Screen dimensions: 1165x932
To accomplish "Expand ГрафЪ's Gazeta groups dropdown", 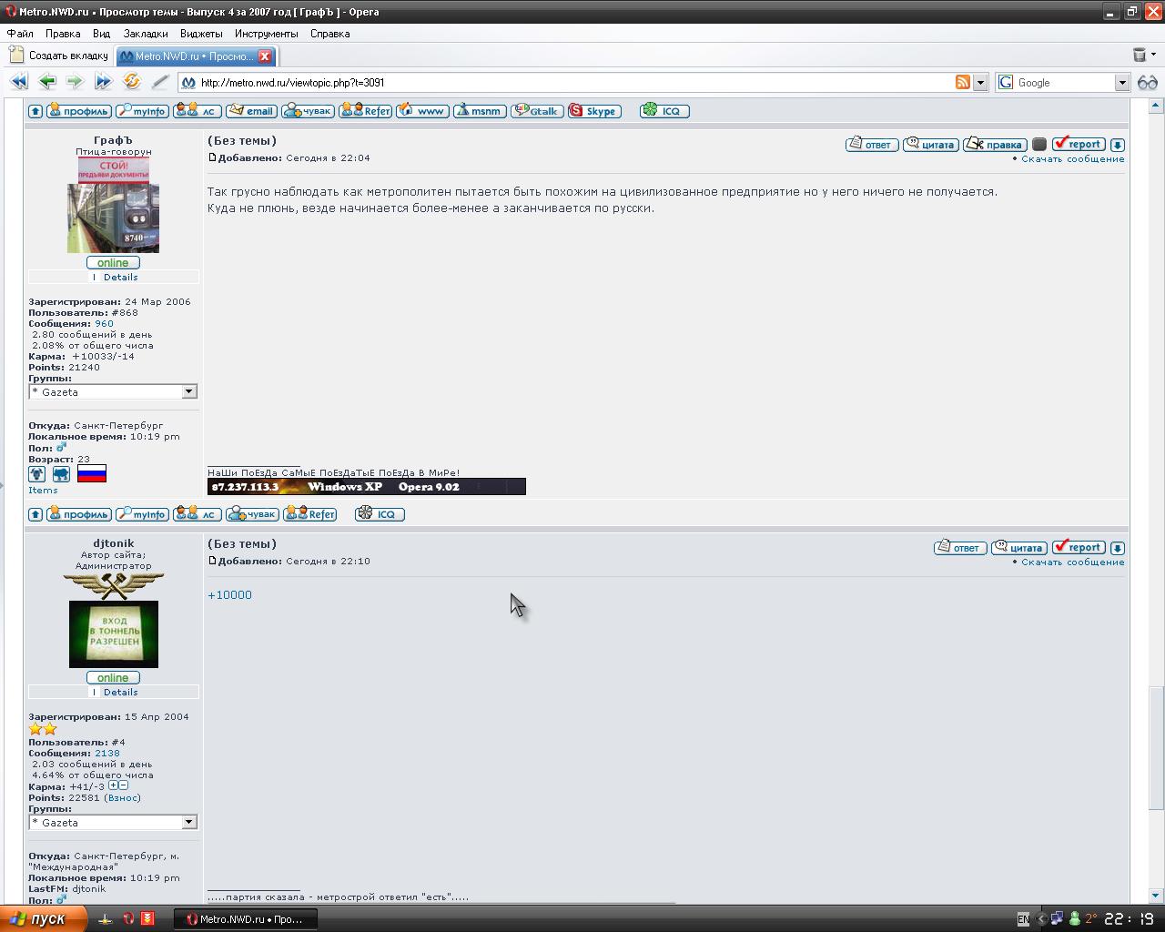I will click(x=189, y=392).
